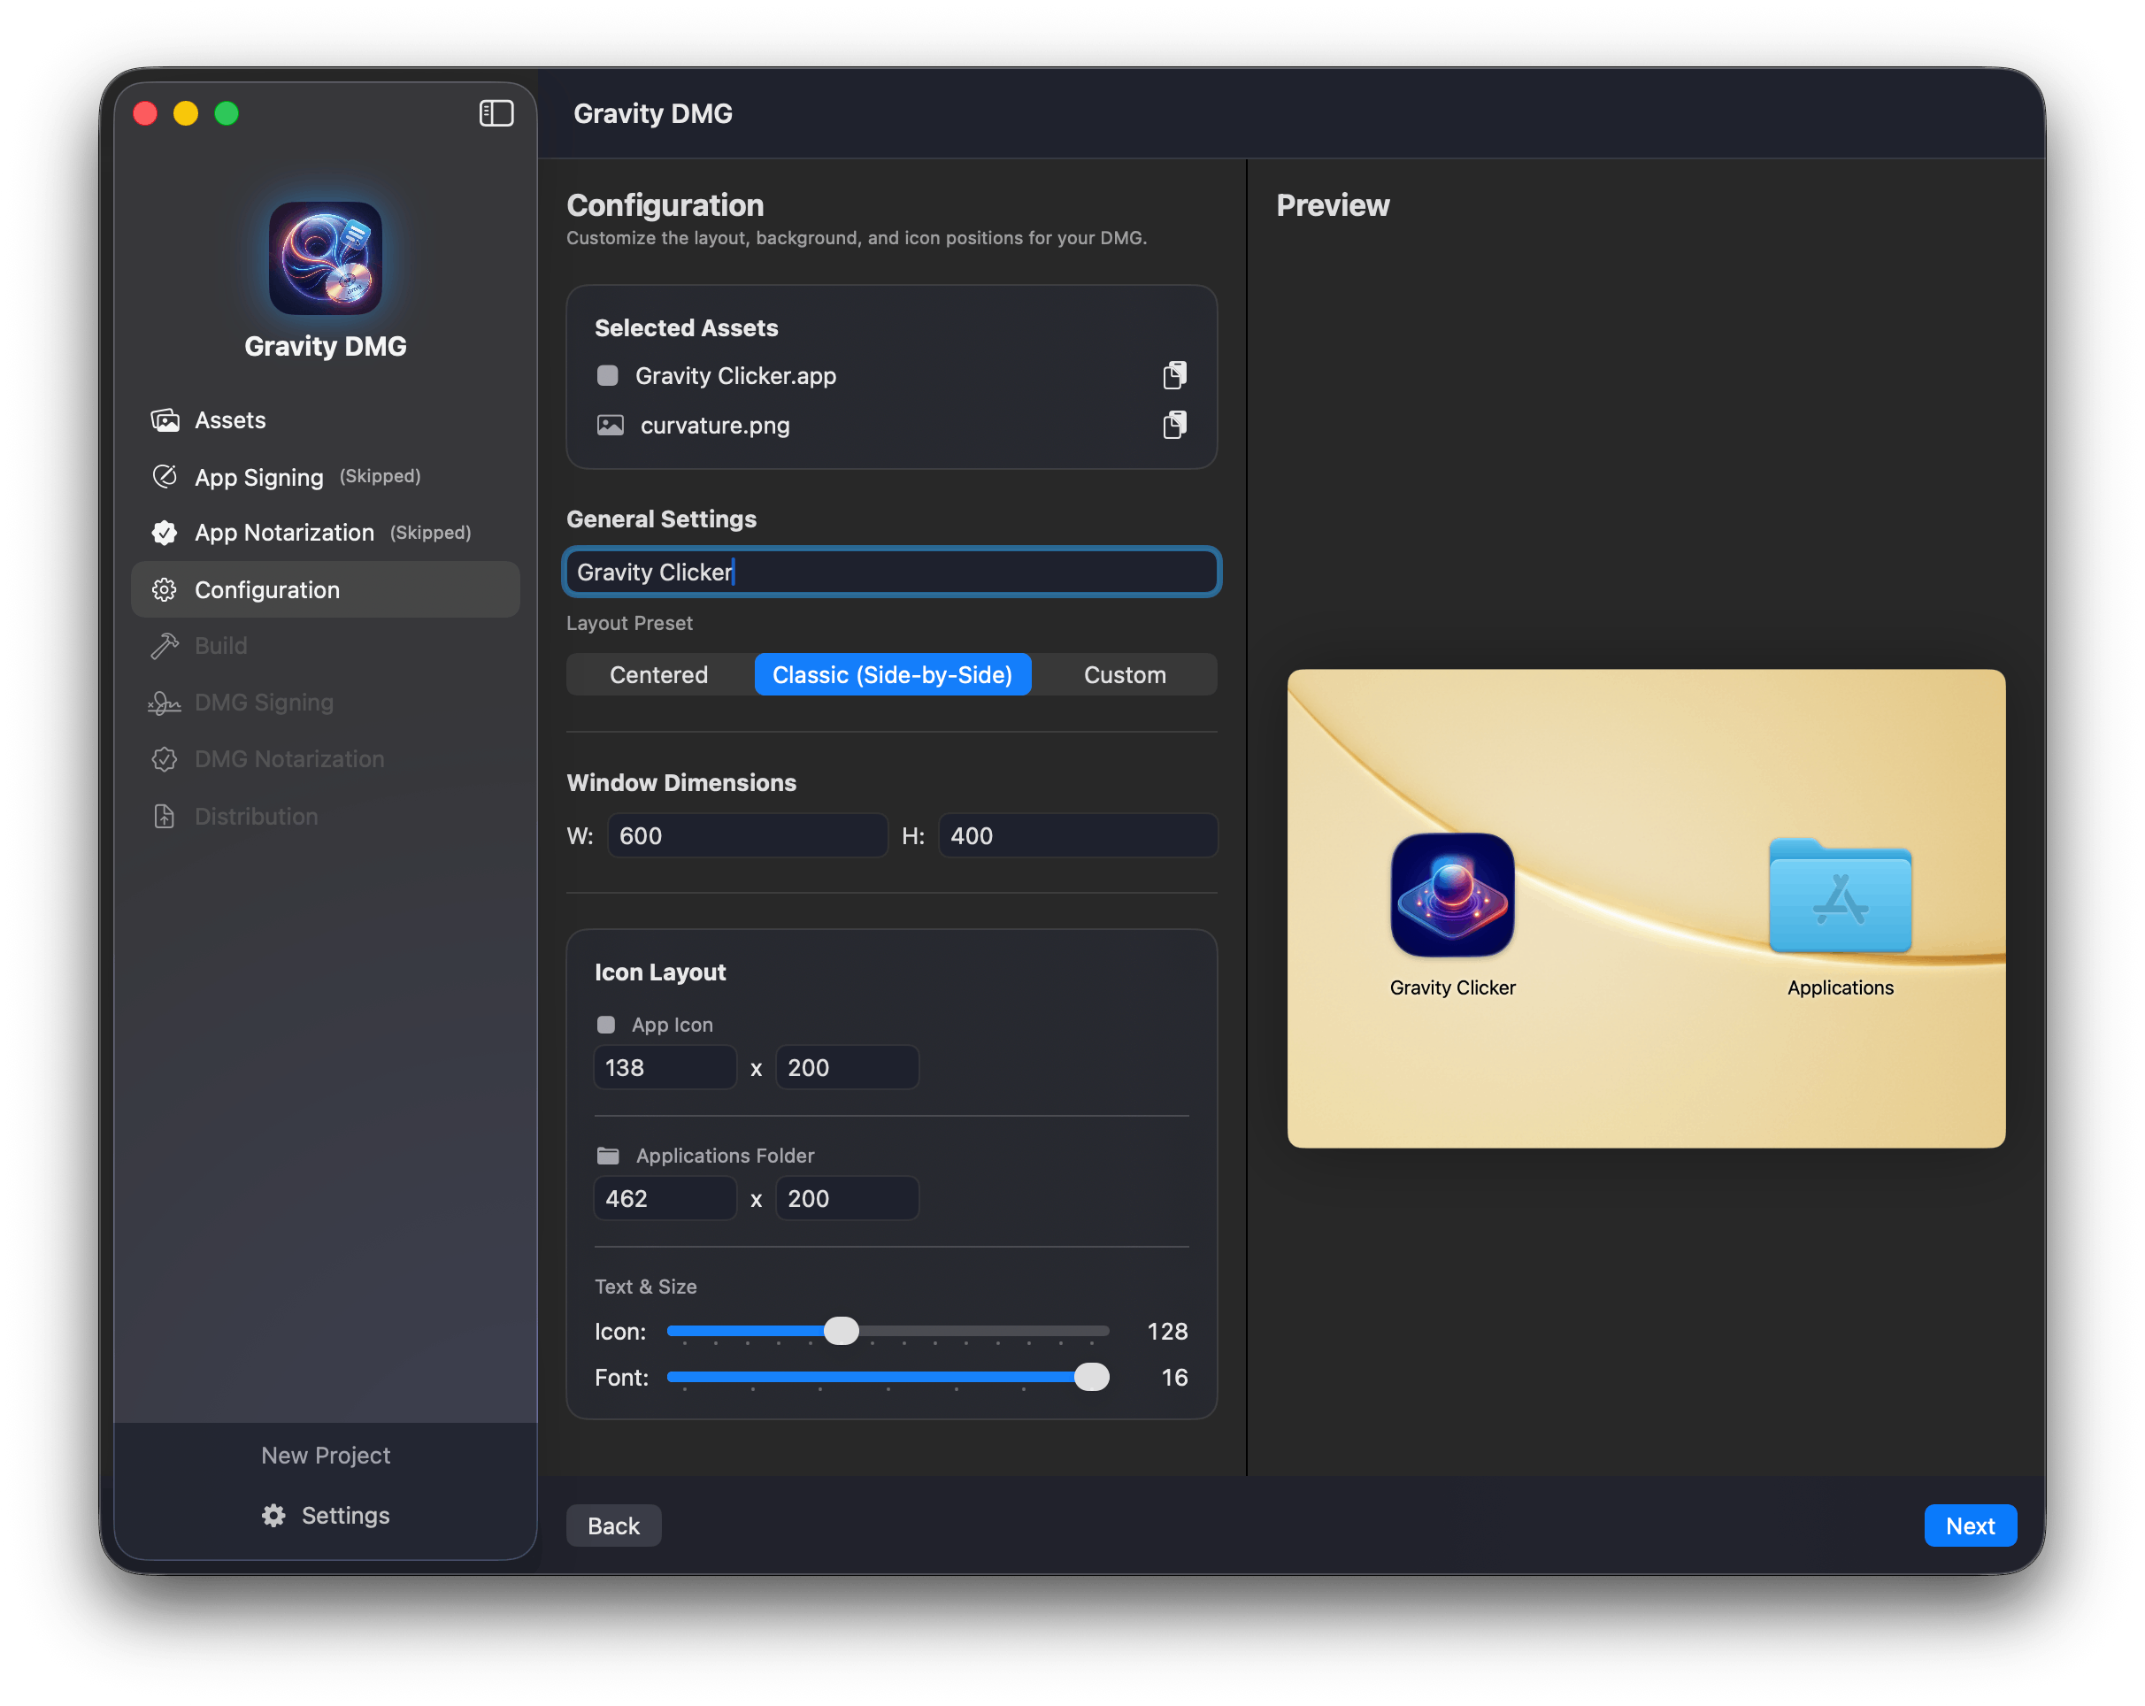The image size is (2145, 1706).
Task: Focus the window width field
Action: 746,835
